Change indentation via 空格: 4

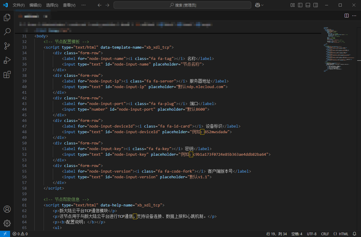point(297,234)
